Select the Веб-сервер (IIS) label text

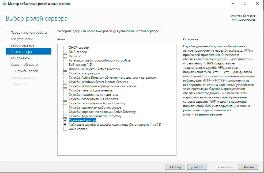click(x=80, y=65)
